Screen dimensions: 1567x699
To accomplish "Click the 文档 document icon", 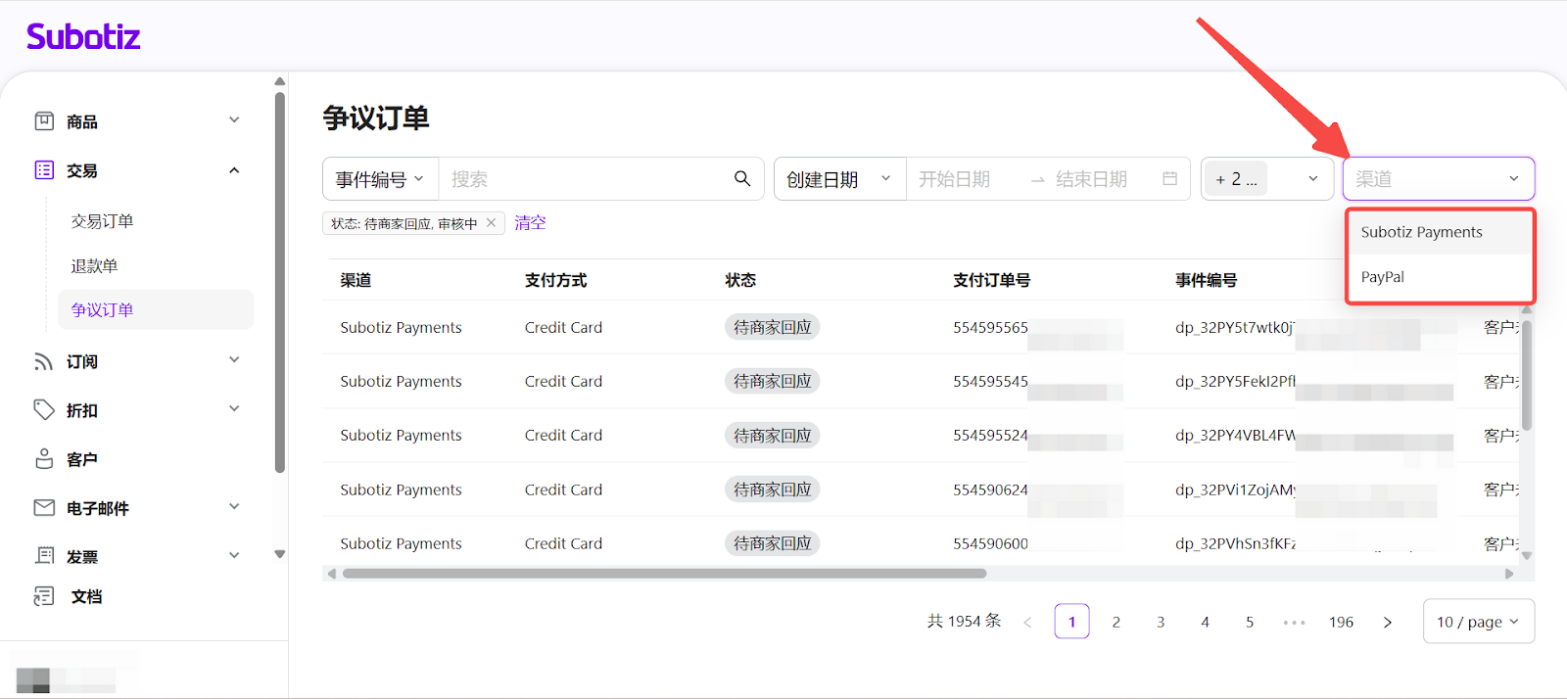I will tap(44, 596).
